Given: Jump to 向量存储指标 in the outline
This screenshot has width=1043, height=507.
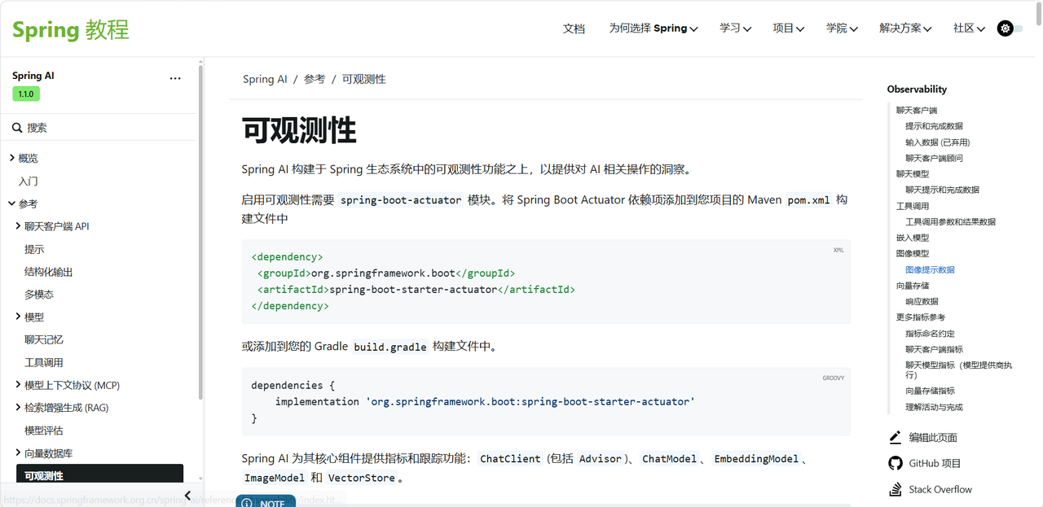Looking at the screenshot, I should tap(930, 391).
